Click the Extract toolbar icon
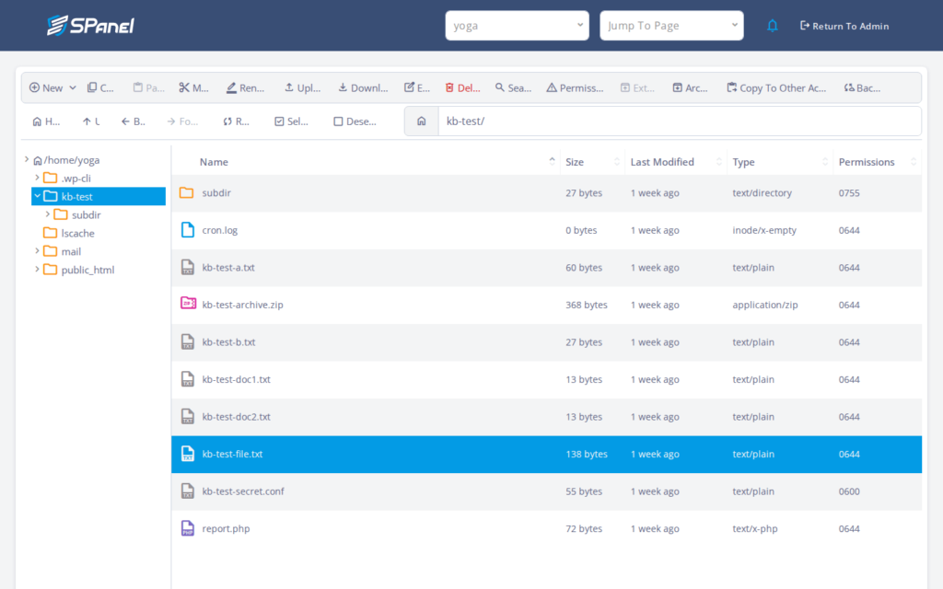The height and width of the screenshot is (589, 943). (625, 87)
